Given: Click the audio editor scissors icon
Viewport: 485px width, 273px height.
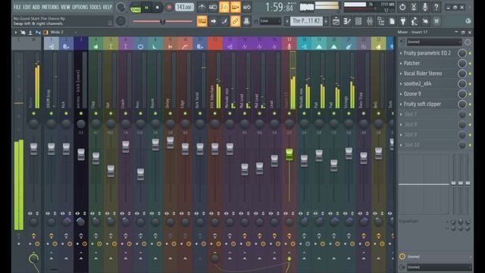Looking at the screenshot, I should coord(414,7).
